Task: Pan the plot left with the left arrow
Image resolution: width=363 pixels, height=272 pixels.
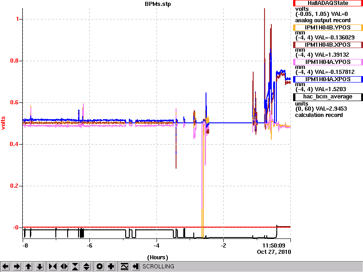Action: 5,267
